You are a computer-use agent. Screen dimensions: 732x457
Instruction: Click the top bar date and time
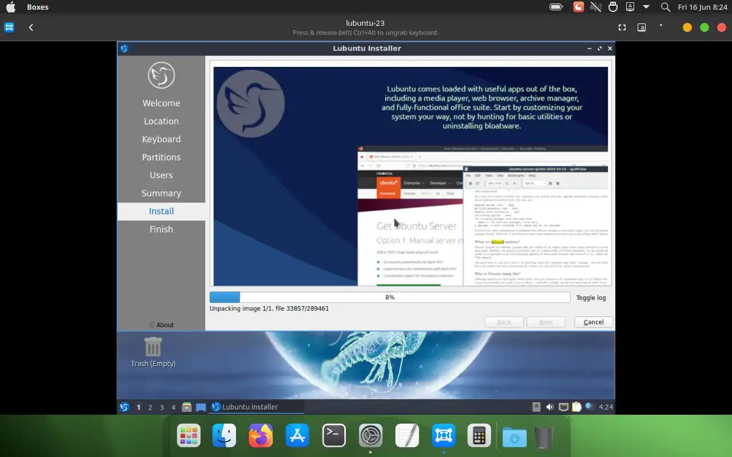pos(702,7)
